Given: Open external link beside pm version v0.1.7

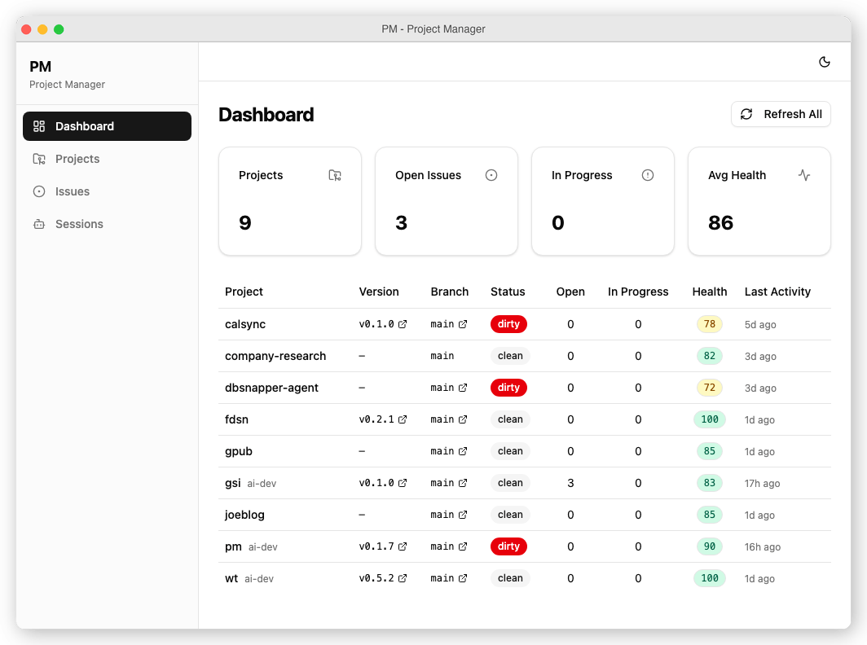Looking at the screenshot, I should 402,546.
